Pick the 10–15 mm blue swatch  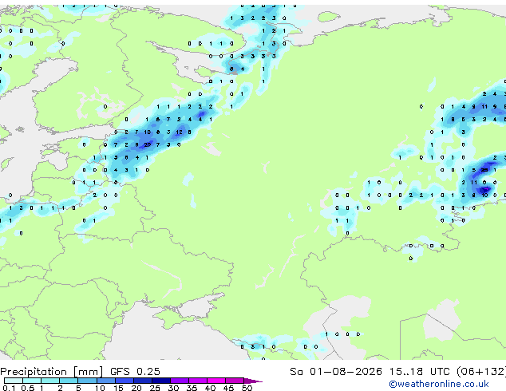click(105, 381)
